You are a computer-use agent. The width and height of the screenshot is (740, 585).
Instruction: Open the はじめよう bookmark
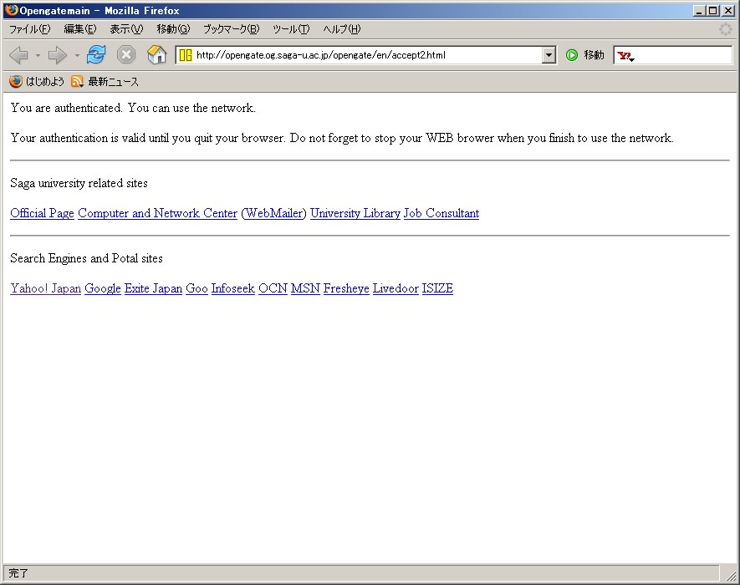(x=45, y=82)
